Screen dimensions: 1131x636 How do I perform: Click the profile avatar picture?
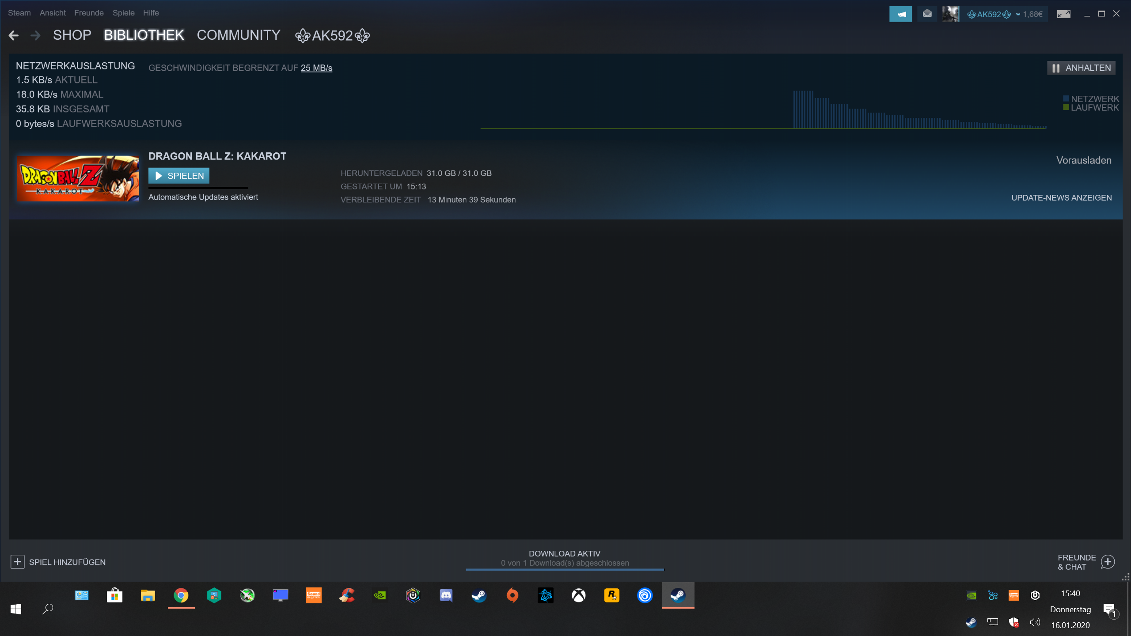point(950,14)
